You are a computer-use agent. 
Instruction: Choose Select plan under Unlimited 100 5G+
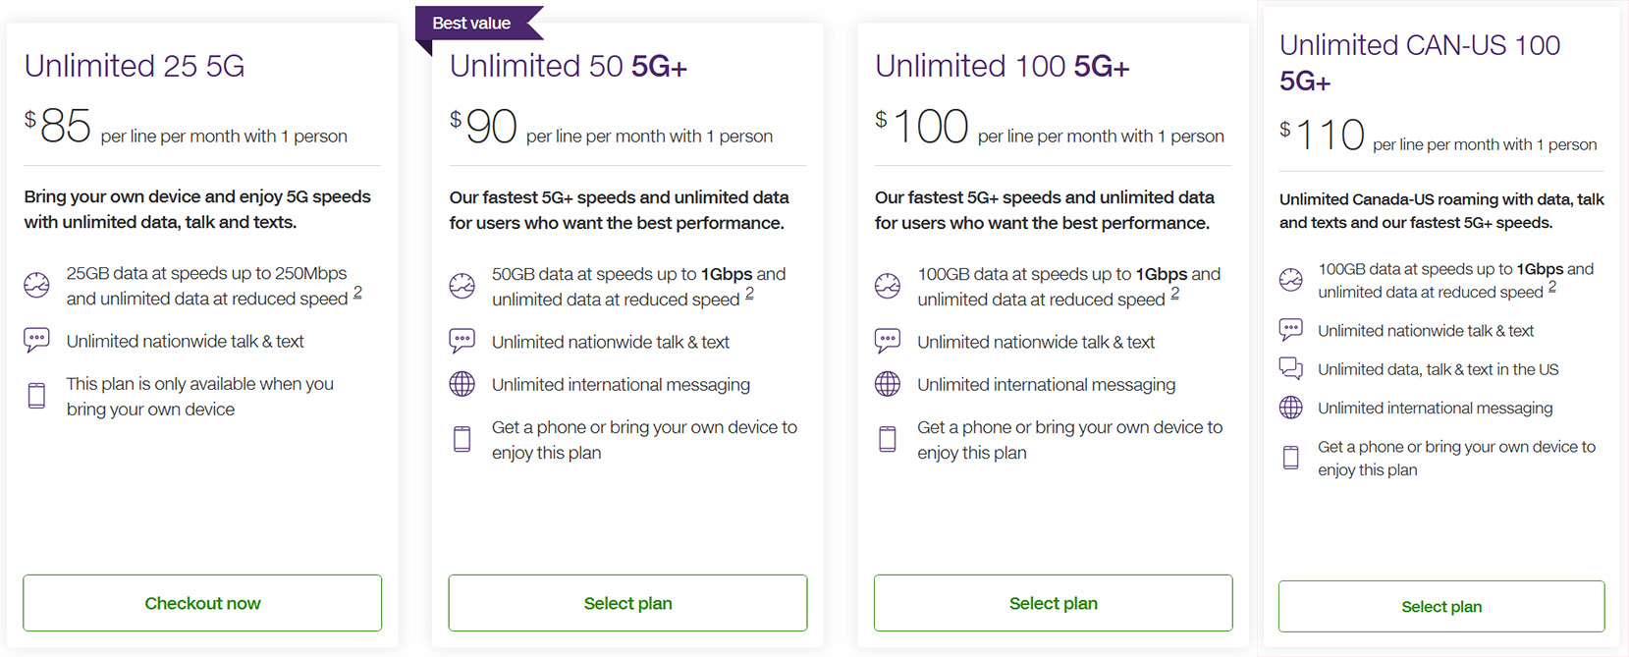(x=1053, y=603)
